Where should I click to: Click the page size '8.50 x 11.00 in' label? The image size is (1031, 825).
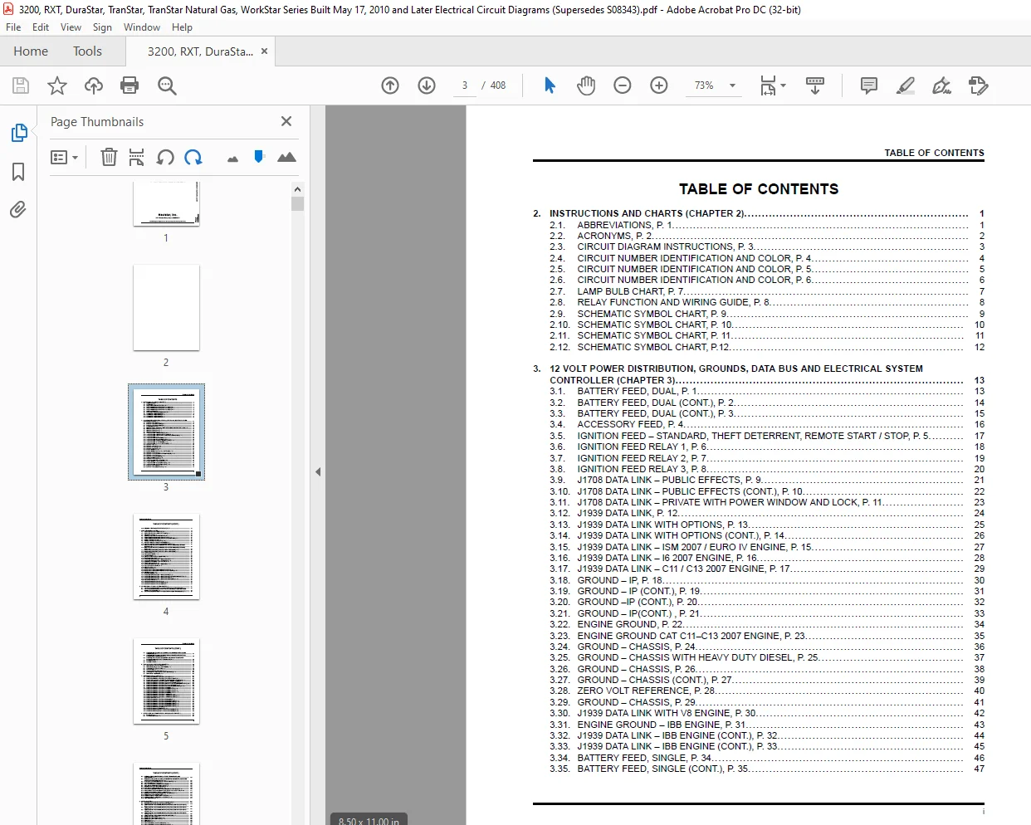tap(369, 821)
